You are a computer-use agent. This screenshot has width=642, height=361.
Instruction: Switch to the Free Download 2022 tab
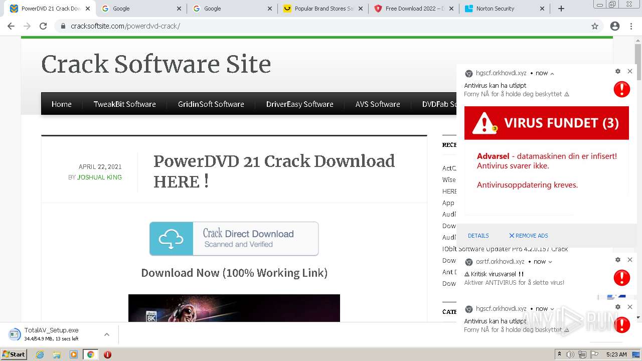[x=414, y=9]
